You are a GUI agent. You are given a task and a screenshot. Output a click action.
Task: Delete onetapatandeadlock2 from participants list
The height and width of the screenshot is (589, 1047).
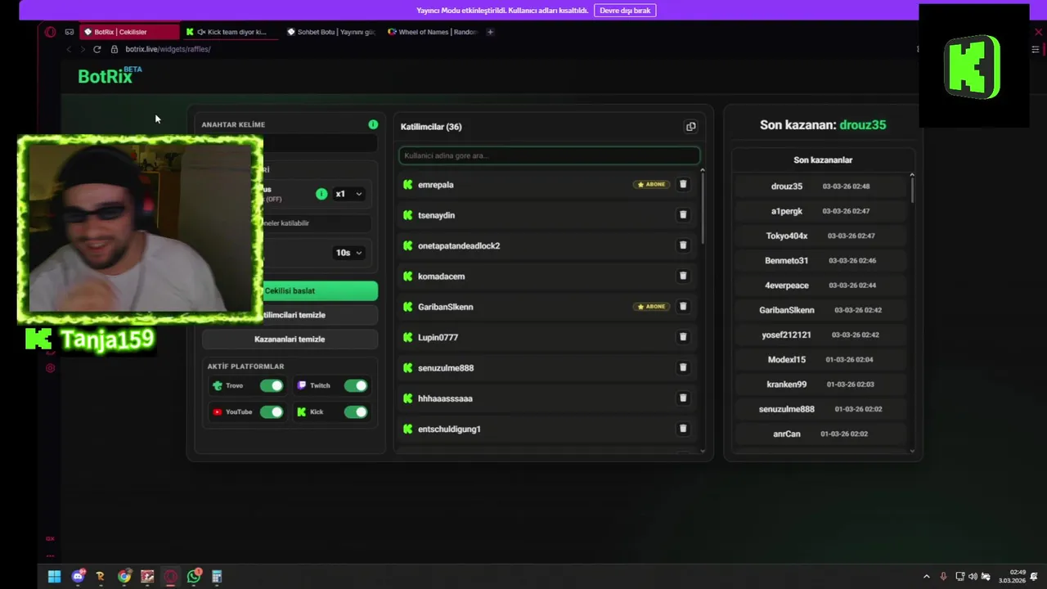click(683, 245)
